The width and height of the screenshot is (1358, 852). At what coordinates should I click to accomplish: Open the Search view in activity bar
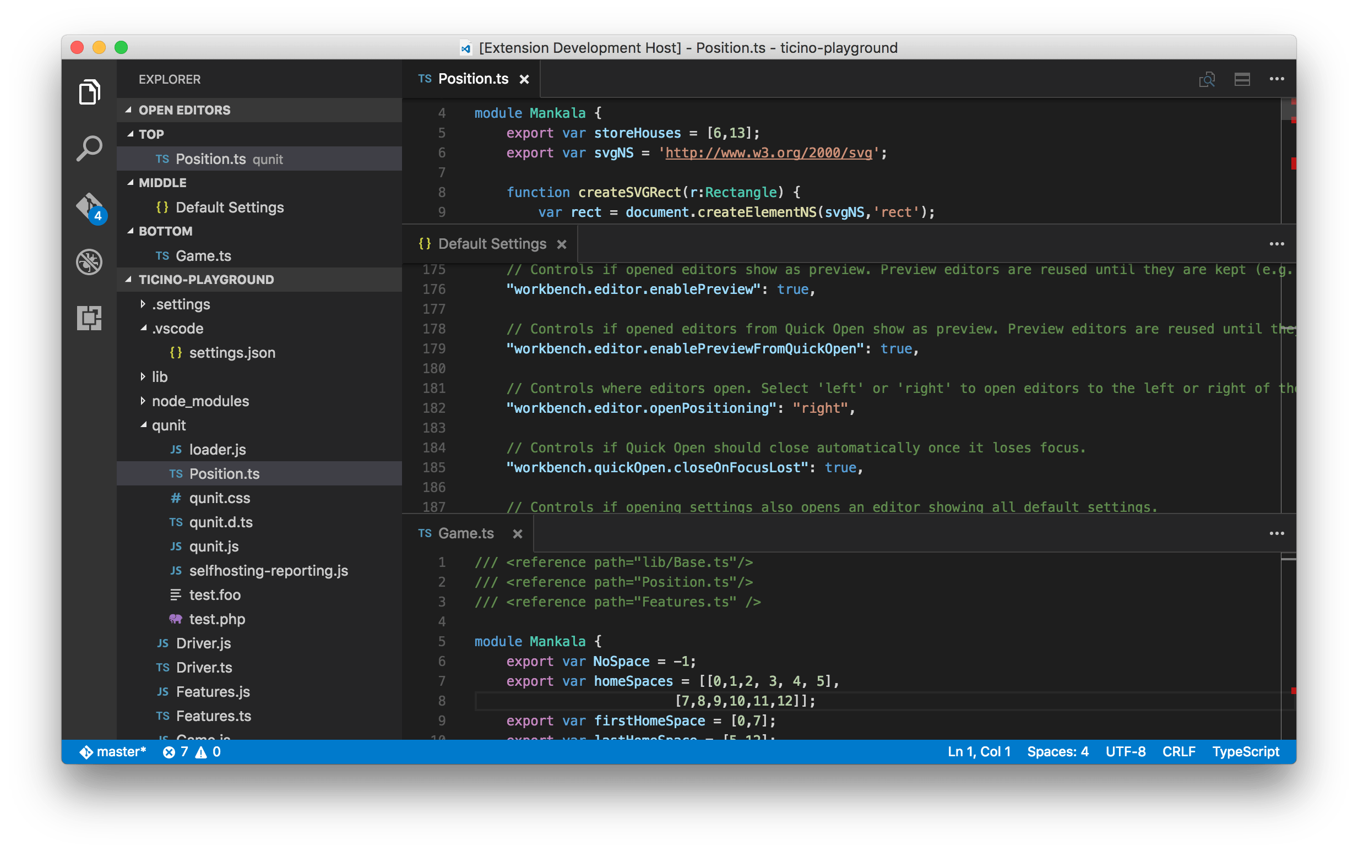point(89,149)
